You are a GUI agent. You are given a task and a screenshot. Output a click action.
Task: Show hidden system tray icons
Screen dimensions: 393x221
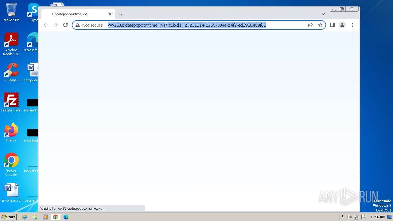coord(342,217)
